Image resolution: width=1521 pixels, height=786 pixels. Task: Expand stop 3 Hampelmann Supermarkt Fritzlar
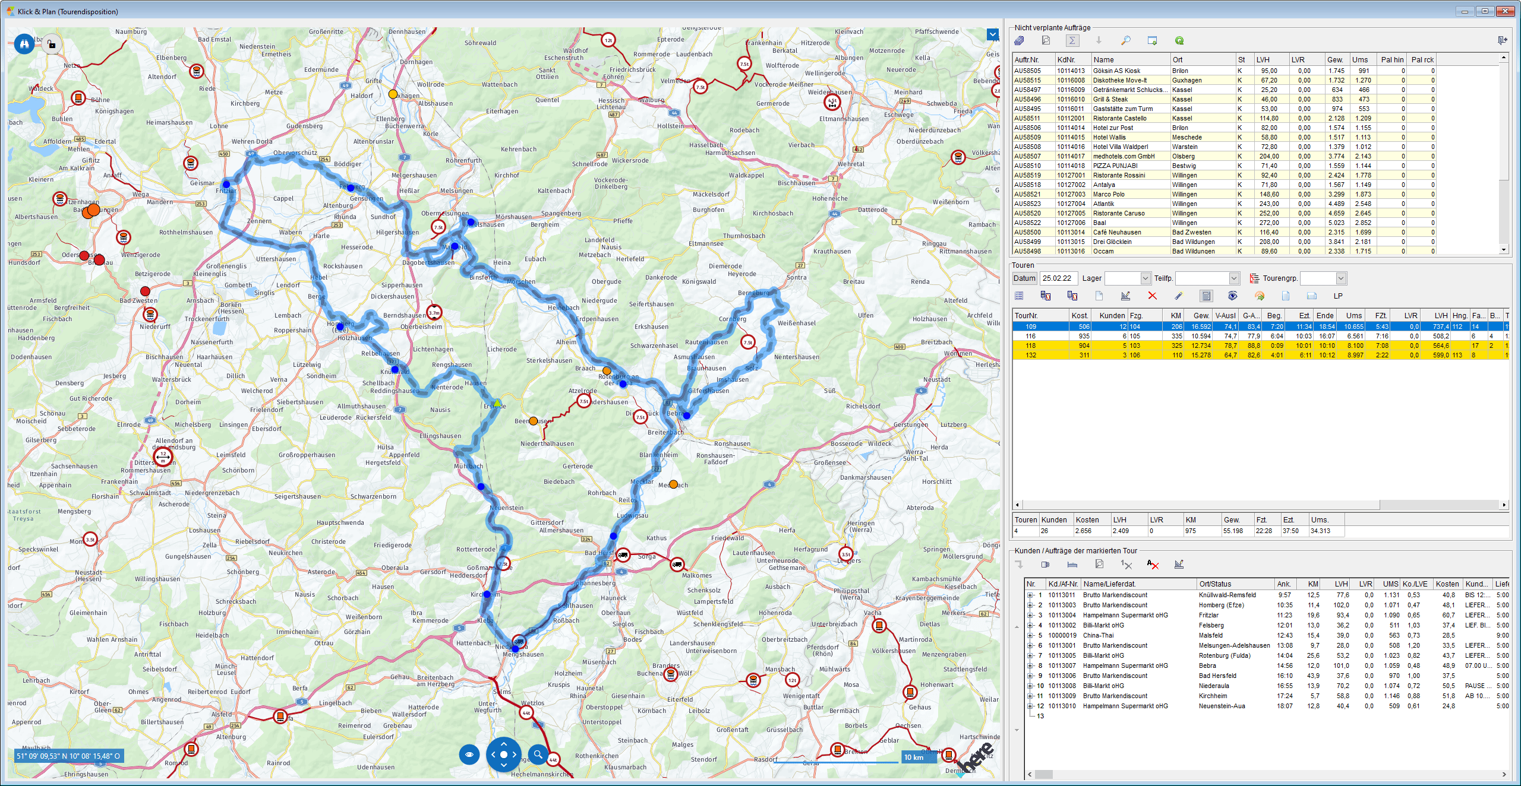click(1030, 615)
